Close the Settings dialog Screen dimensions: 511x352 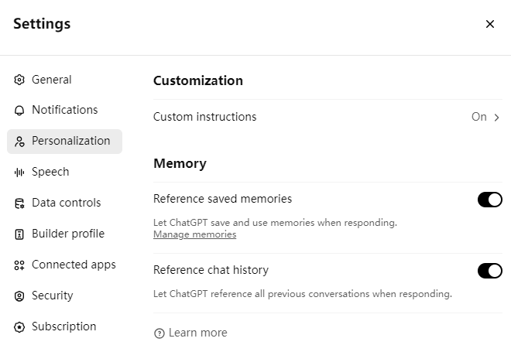(489, 24)
